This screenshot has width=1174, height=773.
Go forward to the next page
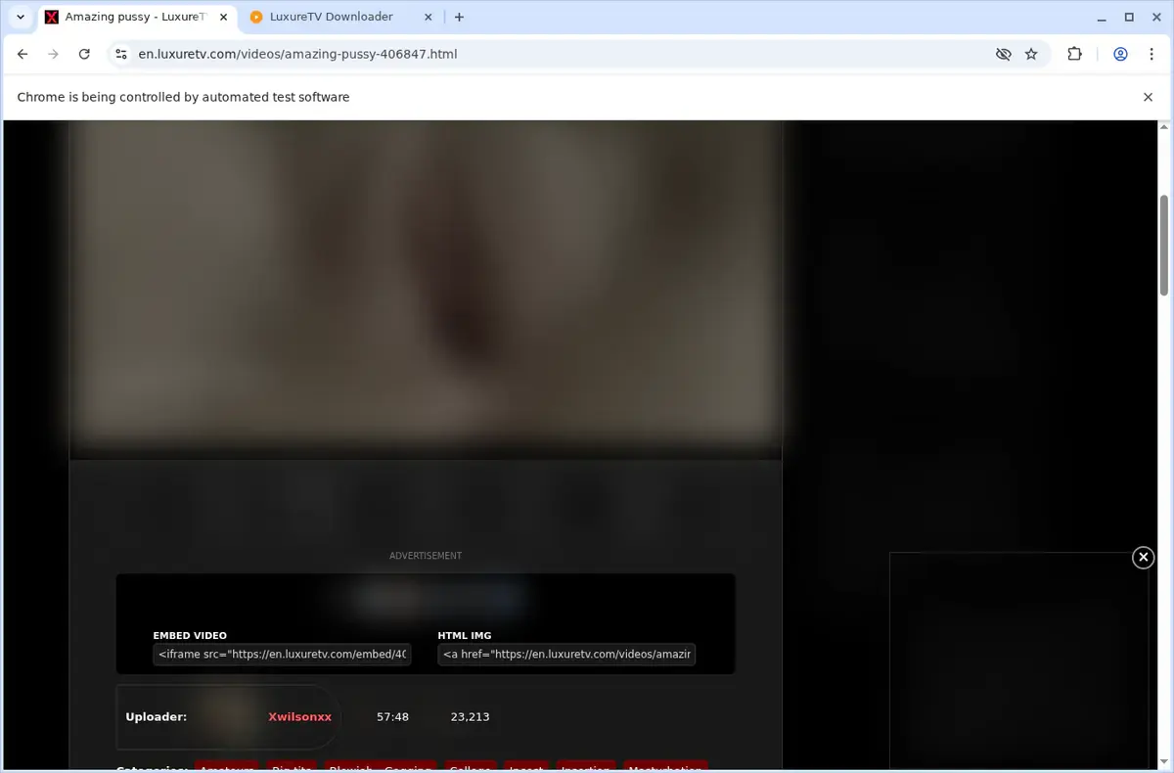54,54
